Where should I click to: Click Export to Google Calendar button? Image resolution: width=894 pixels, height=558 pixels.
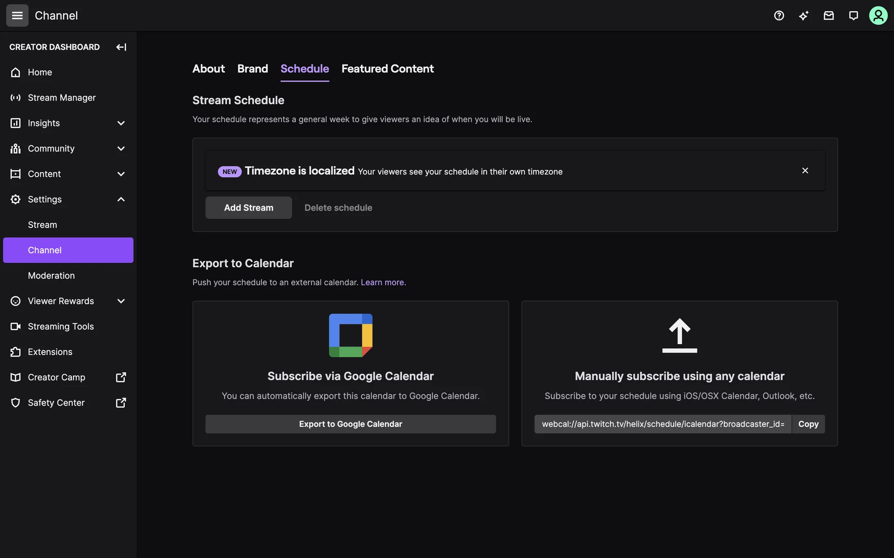point(350,424)
